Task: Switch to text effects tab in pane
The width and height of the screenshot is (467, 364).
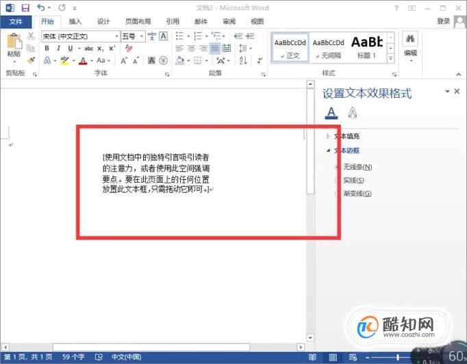Action: coord(353,113)
